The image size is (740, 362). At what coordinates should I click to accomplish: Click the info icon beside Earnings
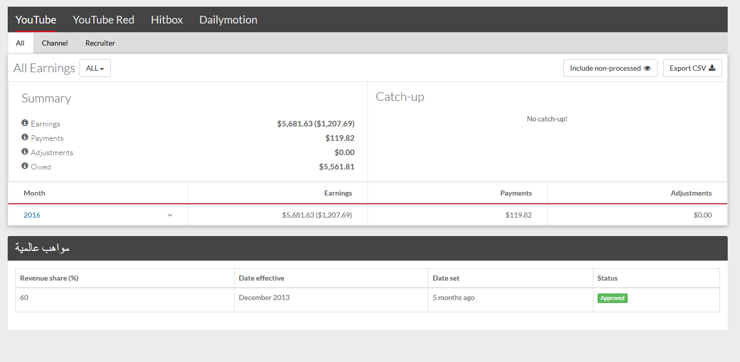pyautogui.click(x=25, y=123)
